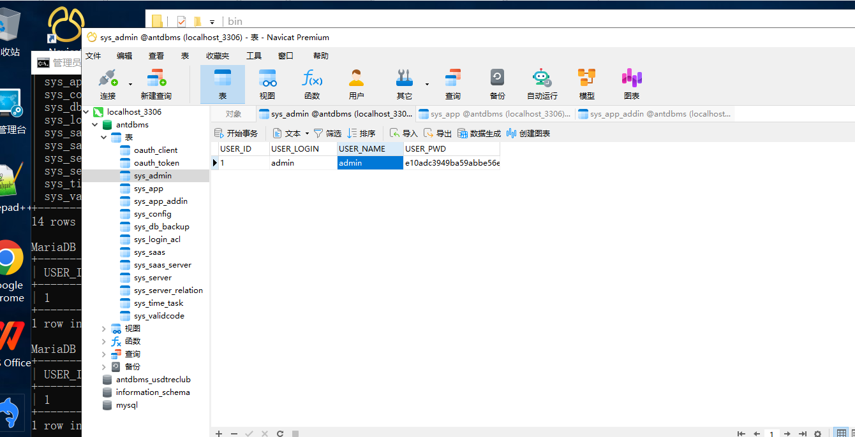
Task: Select the information_schema database
Action: tap(152, 392)
